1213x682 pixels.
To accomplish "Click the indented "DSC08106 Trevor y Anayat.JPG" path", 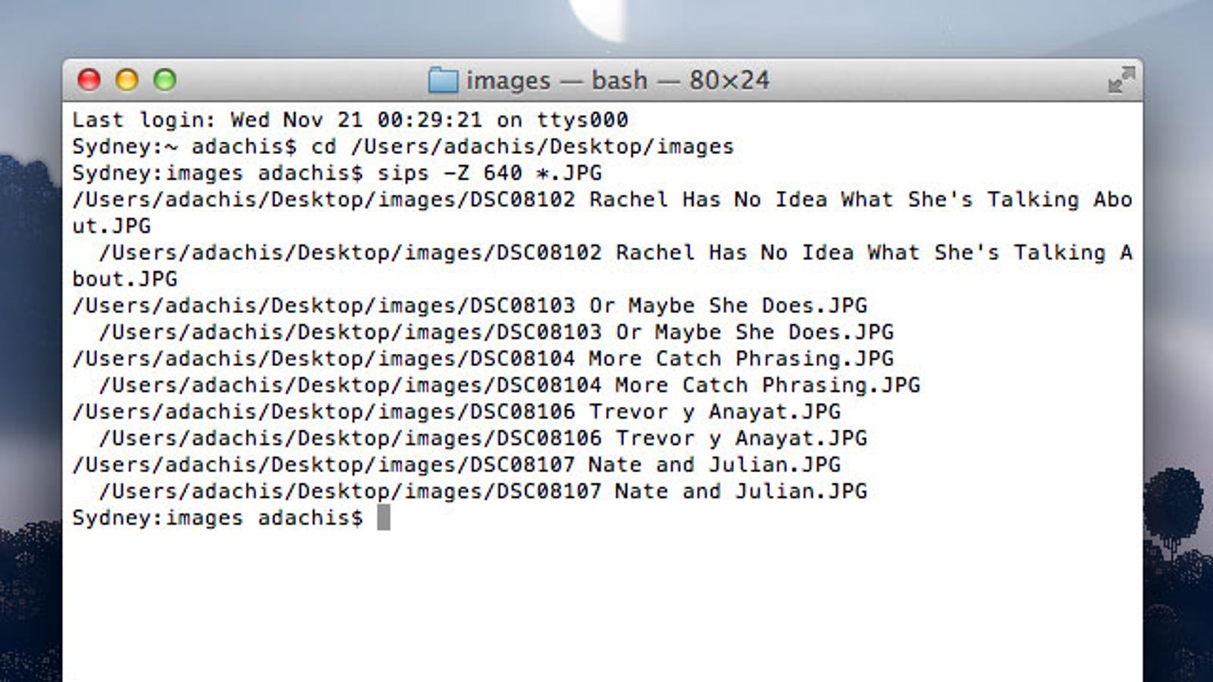I will point(483,438).
